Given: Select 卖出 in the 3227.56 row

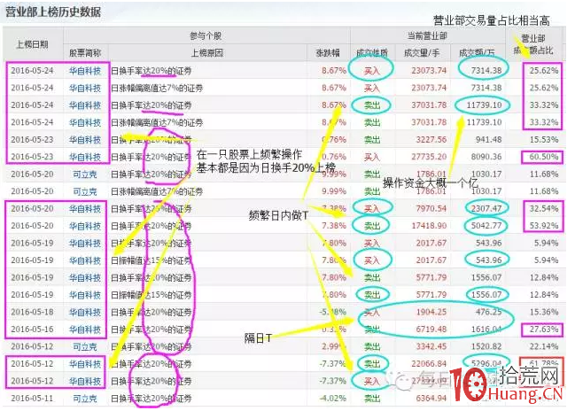Looking at the screenshot, I should click(371, 140).
